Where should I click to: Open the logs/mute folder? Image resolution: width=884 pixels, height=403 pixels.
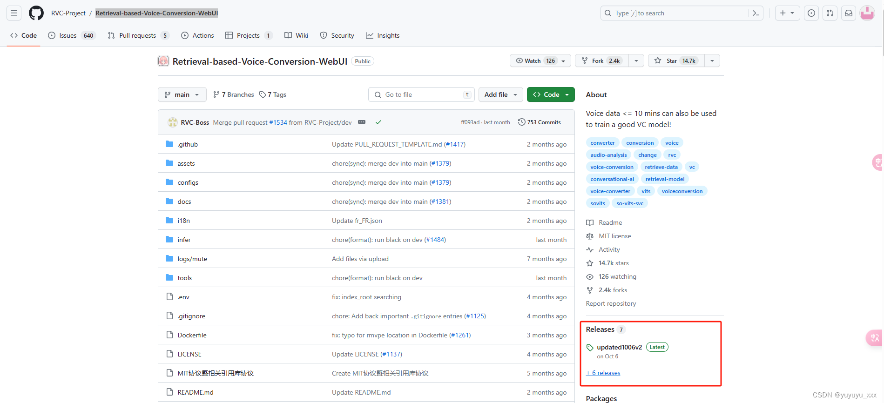point(192,259)
